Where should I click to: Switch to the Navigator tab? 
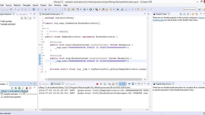coord(22,14)
